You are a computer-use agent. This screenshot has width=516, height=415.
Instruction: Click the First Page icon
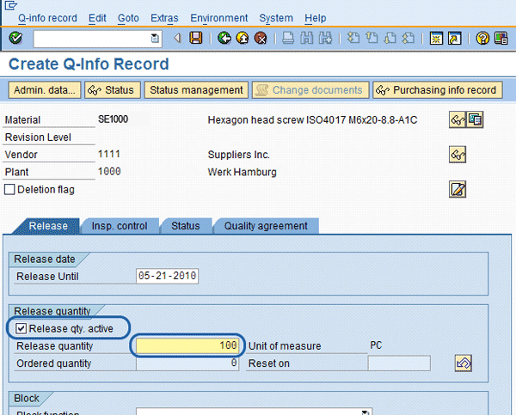click(x=353, y=38)
